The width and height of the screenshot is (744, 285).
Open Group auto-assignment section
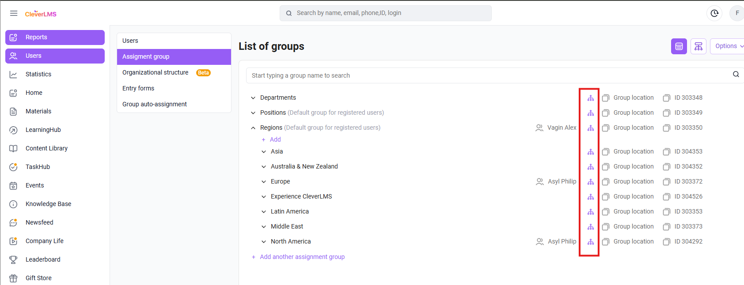point(155,104)
